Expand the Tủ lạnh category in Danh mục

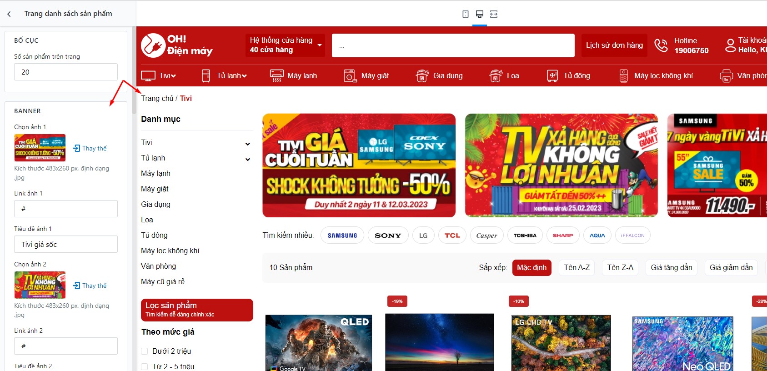click(248, 159)
